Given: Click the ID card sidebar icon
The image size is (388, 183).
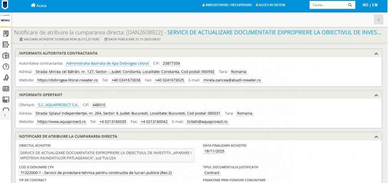Looking at the screenshot, I should click(6, 89).
